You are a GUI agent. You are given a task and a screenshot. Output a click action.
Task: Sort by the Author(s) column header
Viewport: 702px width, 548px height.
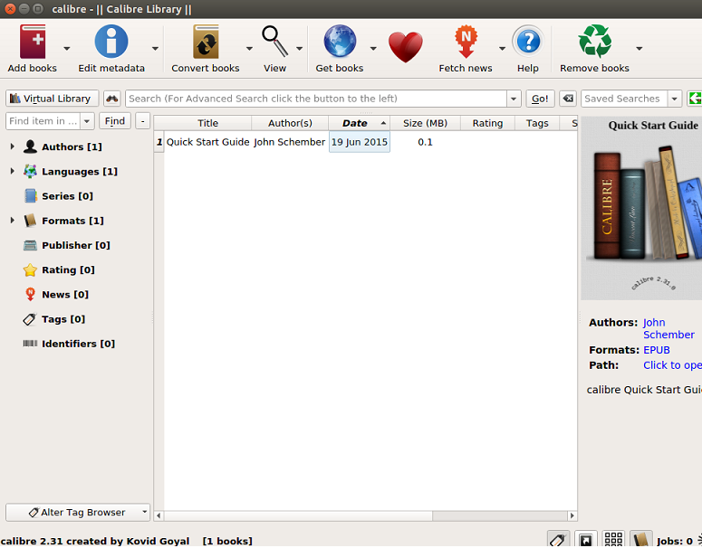[x=290, y=123]
